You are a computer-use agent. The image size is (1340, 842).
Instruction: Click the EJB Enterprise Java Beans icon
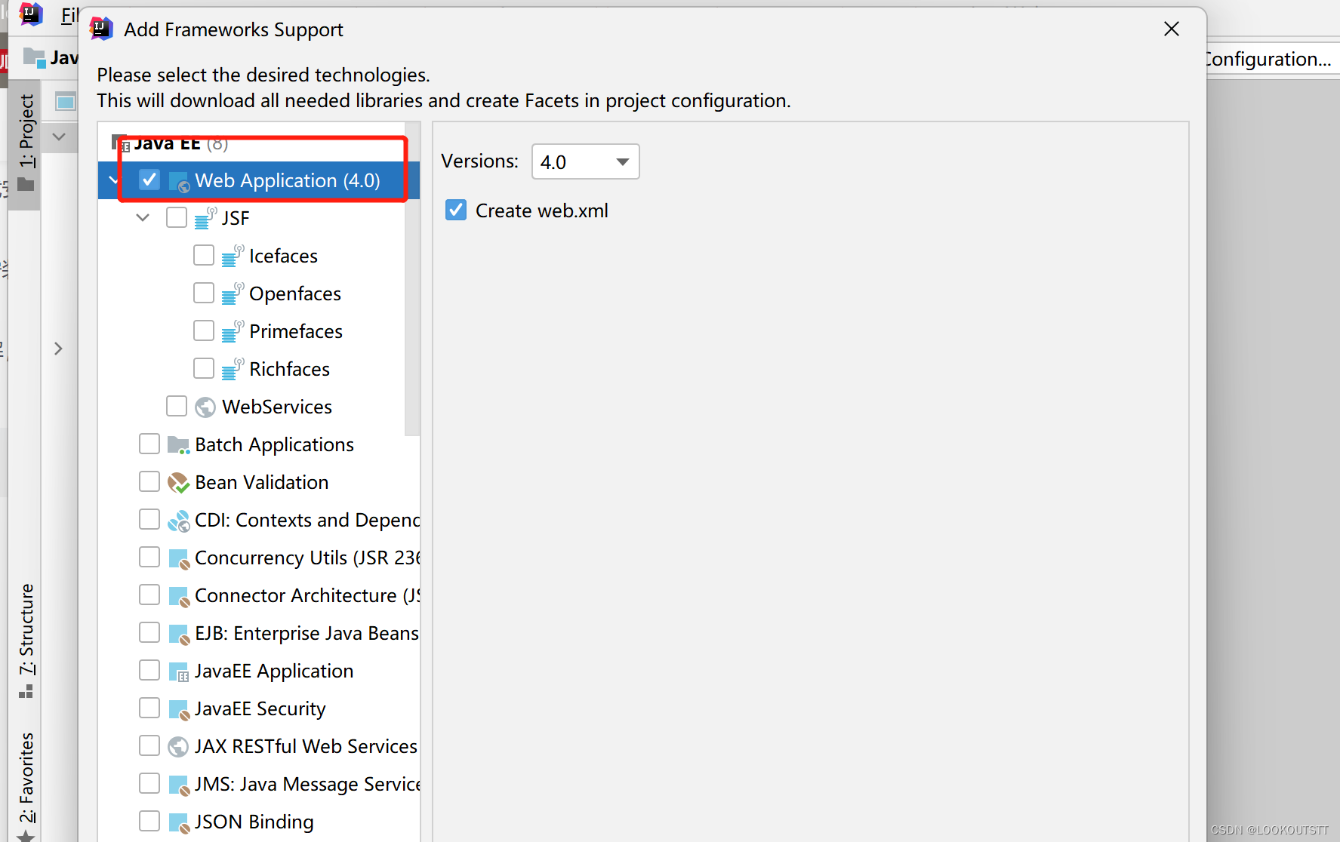pyautogui.click(x=179, y=635)
